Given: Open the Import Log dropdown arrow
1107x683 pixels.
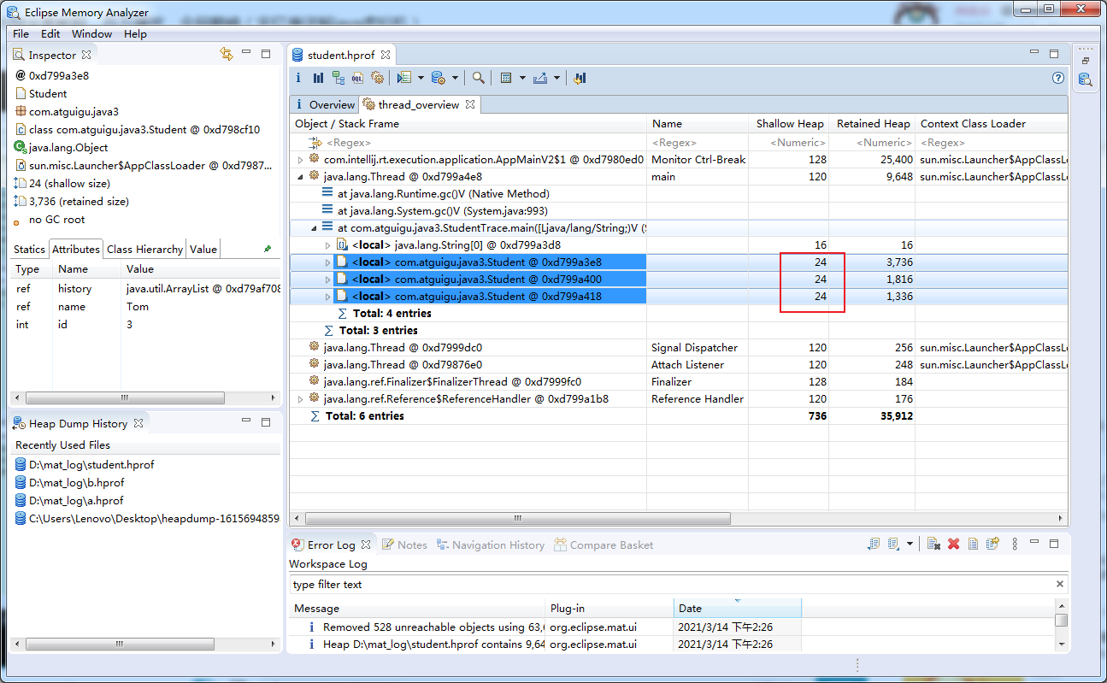Looking at the screenshot, I should pos(910,544).
